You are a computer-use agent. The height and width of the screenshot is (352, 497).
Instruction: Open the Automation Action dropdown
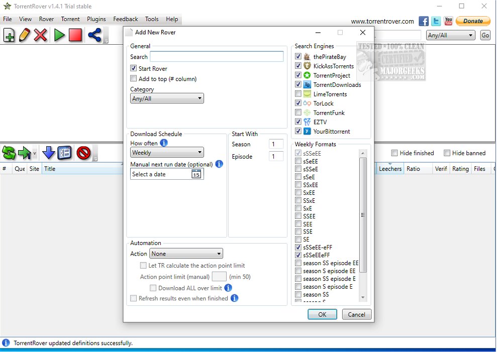click(186, 254)
